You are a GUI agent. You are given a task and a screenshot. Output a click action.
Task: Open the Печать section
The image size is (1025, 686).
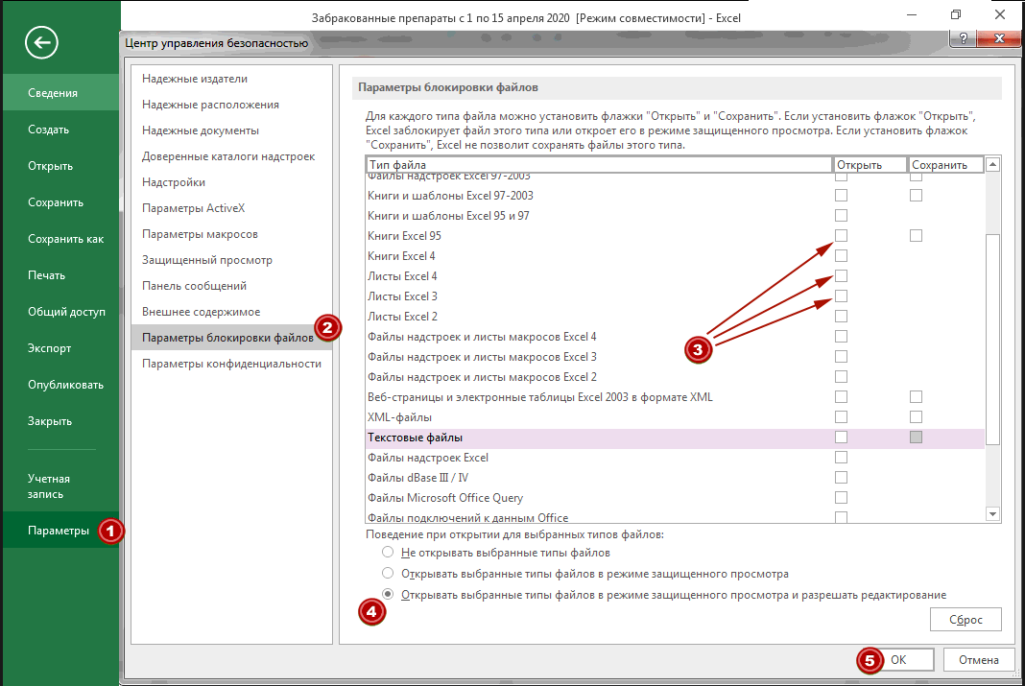60,275
